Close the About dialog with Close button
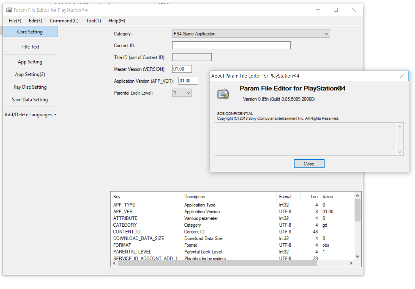 [x=309, y=164]
